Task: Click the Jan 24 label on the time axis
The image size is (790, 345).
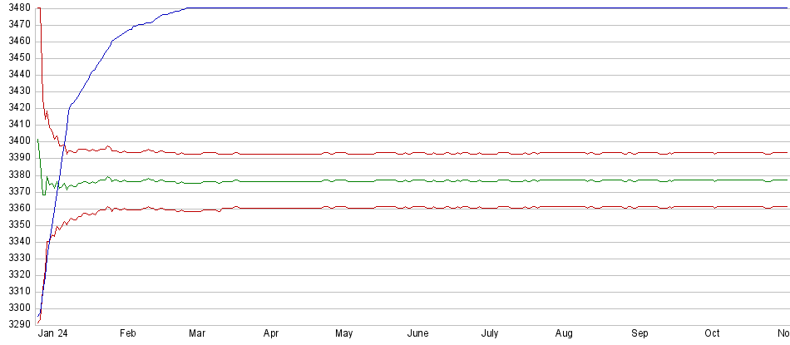Action: [54, 333]
